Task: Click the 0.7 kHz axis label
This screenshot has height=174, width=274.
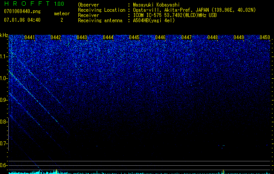Action: click(x=3, y=144)
